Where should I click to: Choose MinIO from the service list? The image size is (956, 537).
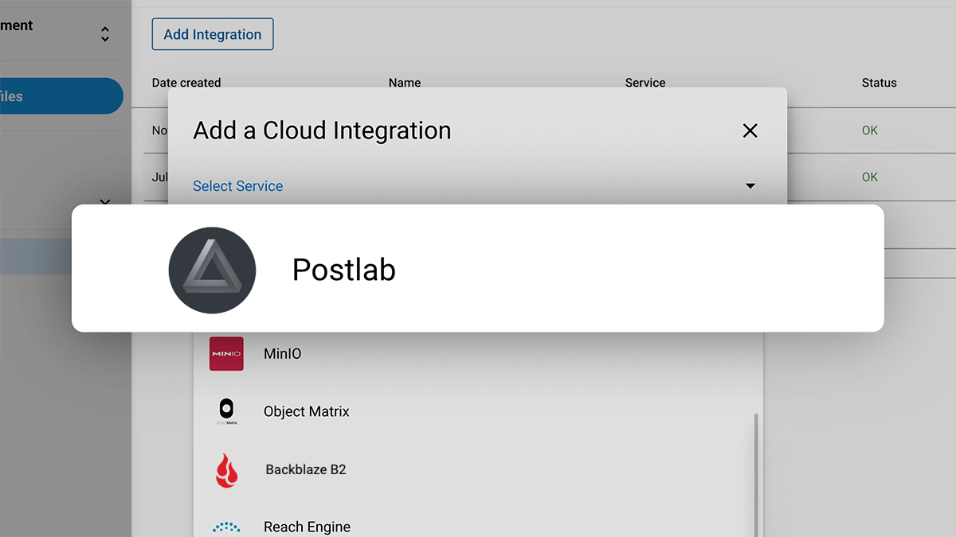pyautogui.click(x=282, y=353)
